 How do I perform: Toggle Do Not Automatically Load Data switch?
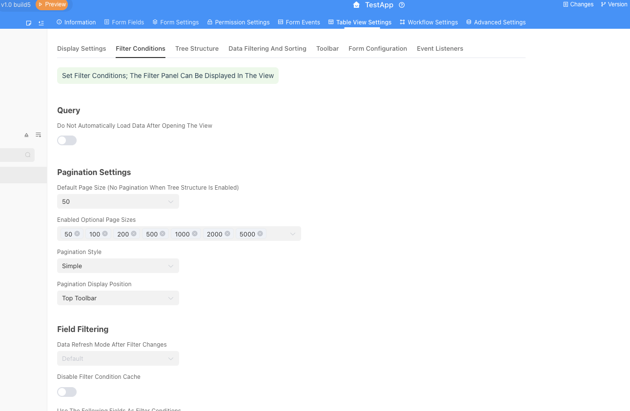pyautogui.click(x=67, y=140)
